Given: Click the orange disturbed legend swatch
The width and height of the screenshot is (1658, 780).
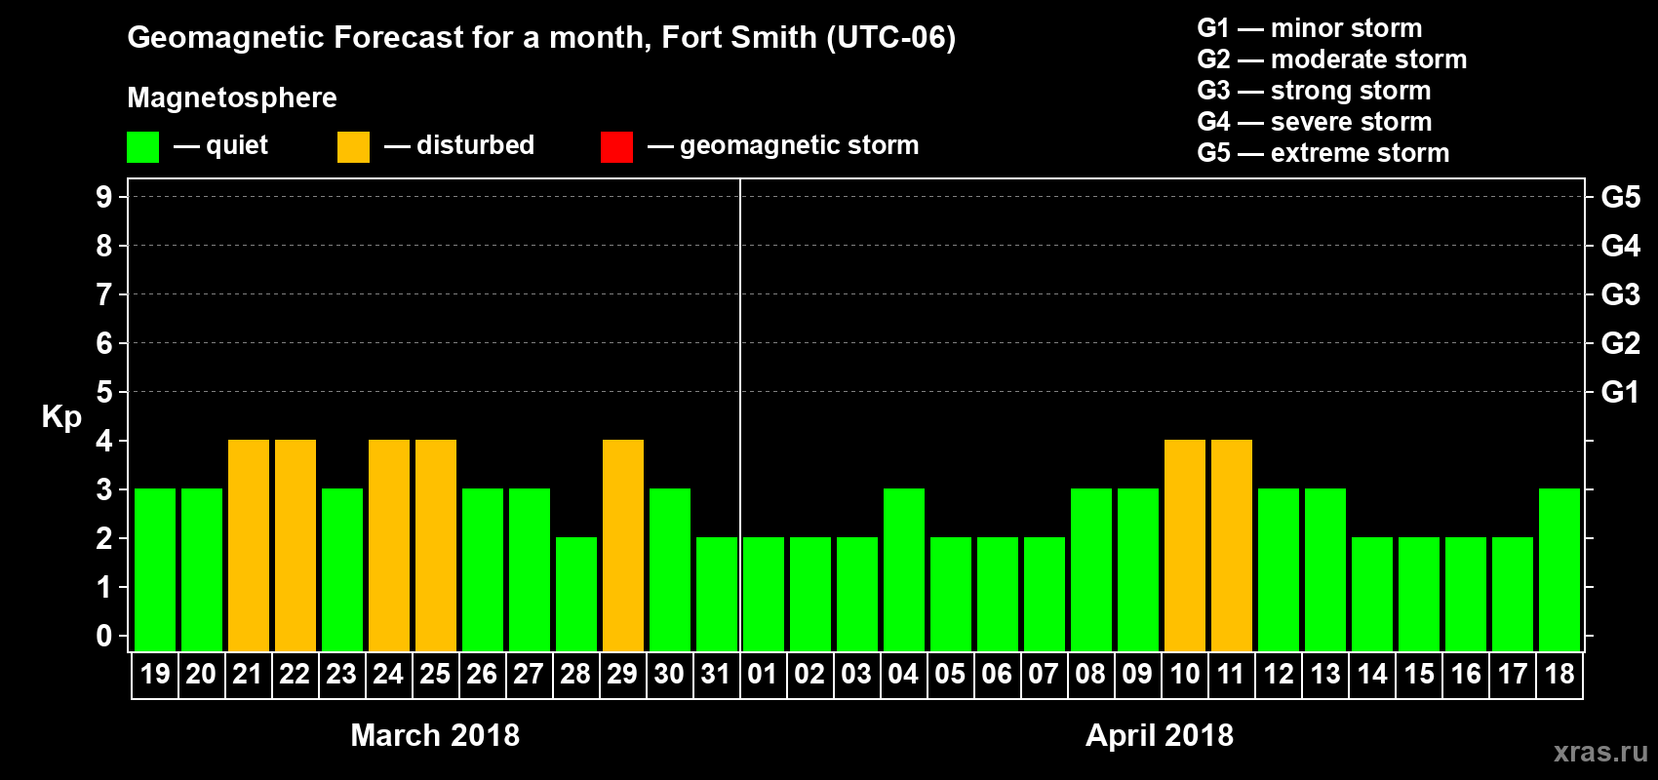Looking at the screenshot, I should click(x=353, y=147).
